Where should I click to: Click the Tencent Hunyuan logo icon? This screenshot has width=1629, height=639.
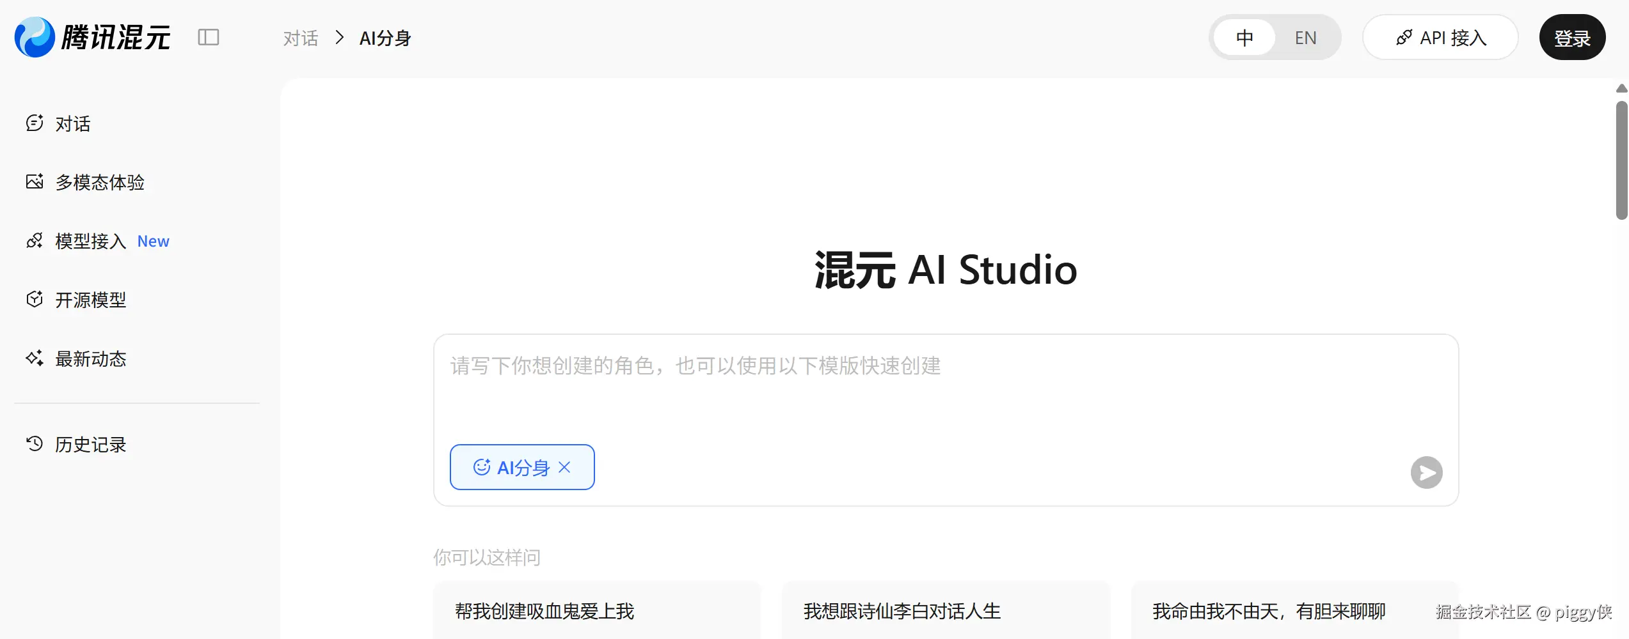point(35,37)
